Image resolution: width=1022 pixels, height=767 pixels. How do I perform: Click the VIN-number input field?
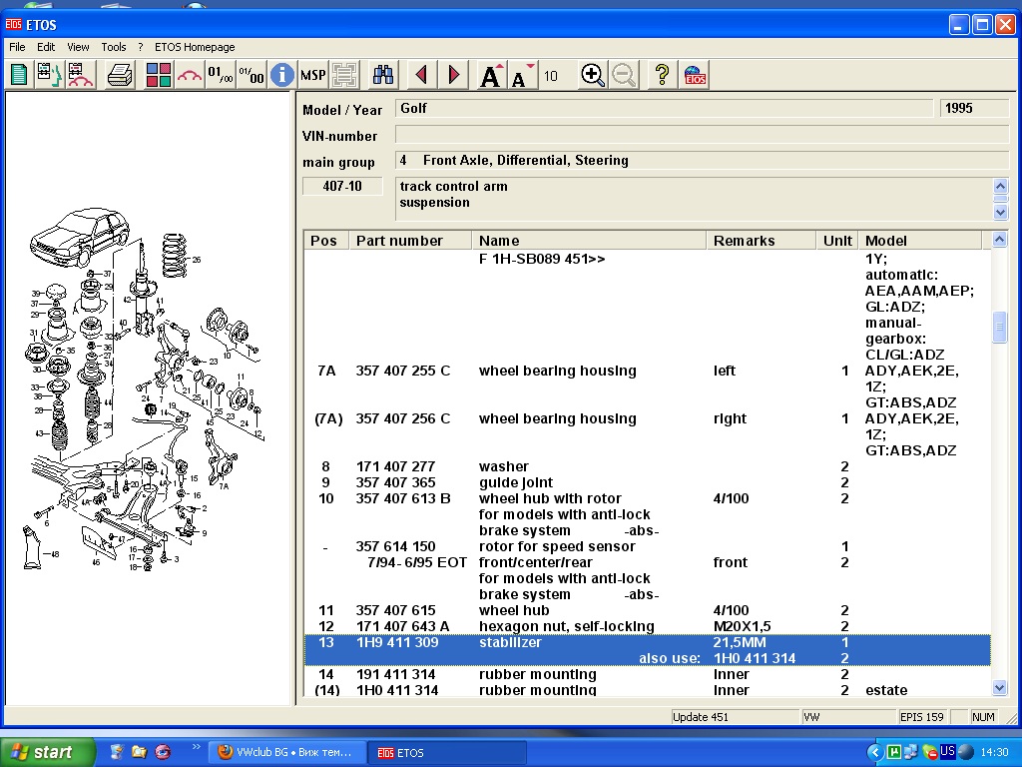tap(701, 135)
